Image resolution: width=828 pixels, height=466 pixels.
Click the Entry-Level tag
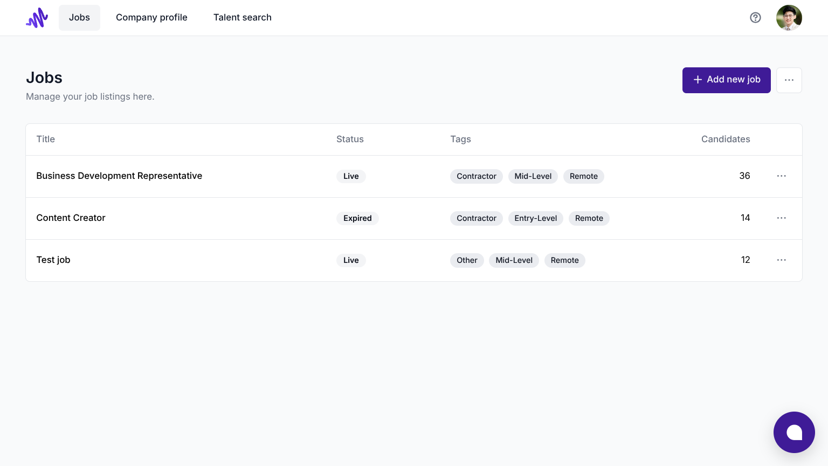click(x=536, y=218)
